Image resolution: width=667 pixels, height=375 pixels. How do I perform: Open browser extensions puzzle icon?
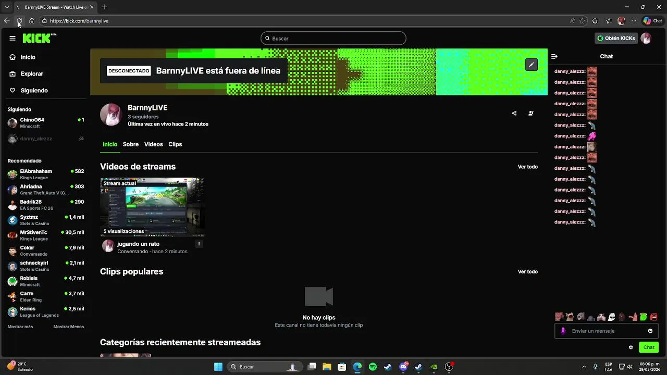coord(595,21)
